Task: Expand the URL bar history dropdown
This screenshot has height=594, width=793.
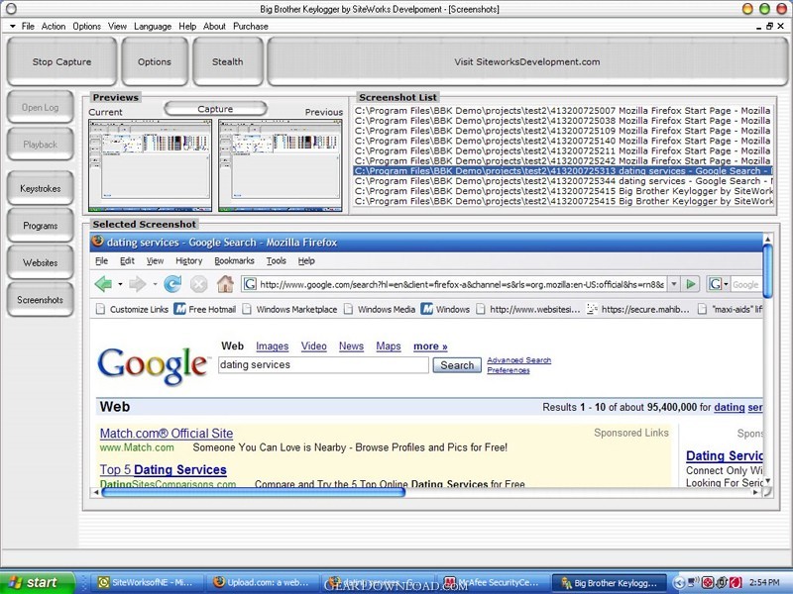Action: pos(673,284)
